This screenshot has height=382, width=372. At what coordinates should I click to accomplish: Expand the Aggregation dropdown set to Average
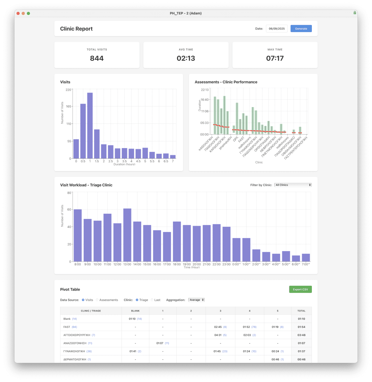196,300
